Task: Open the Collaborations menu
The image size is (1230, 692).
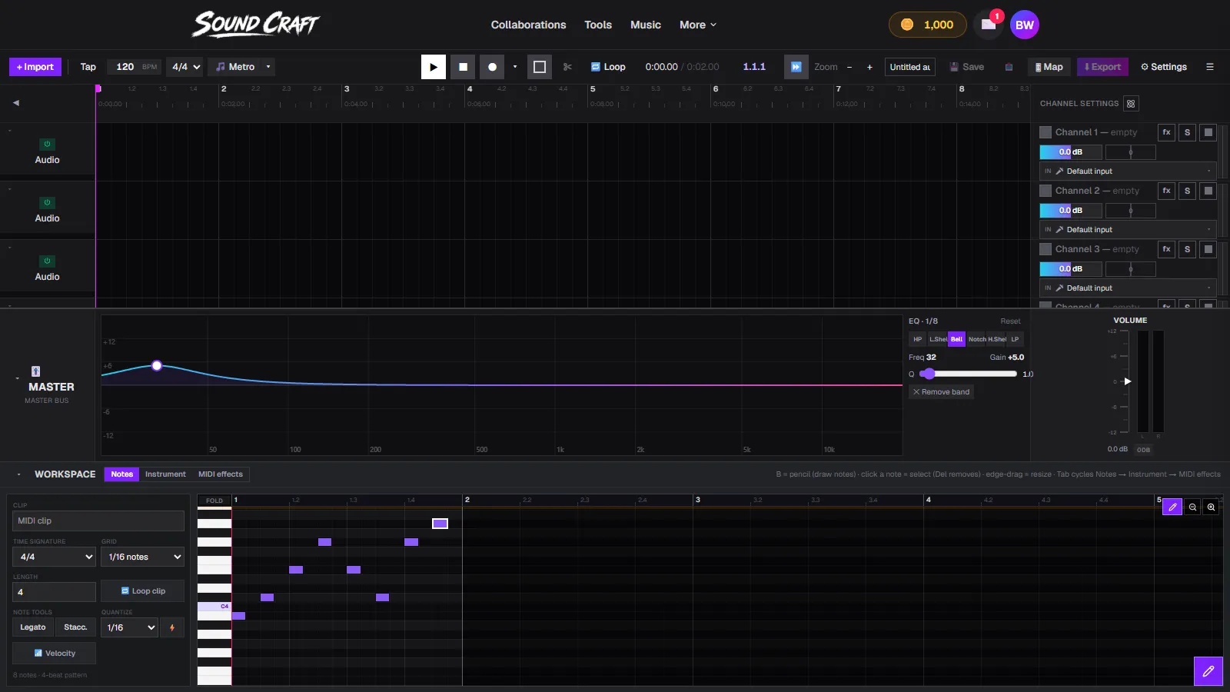Action: [529, 25]
